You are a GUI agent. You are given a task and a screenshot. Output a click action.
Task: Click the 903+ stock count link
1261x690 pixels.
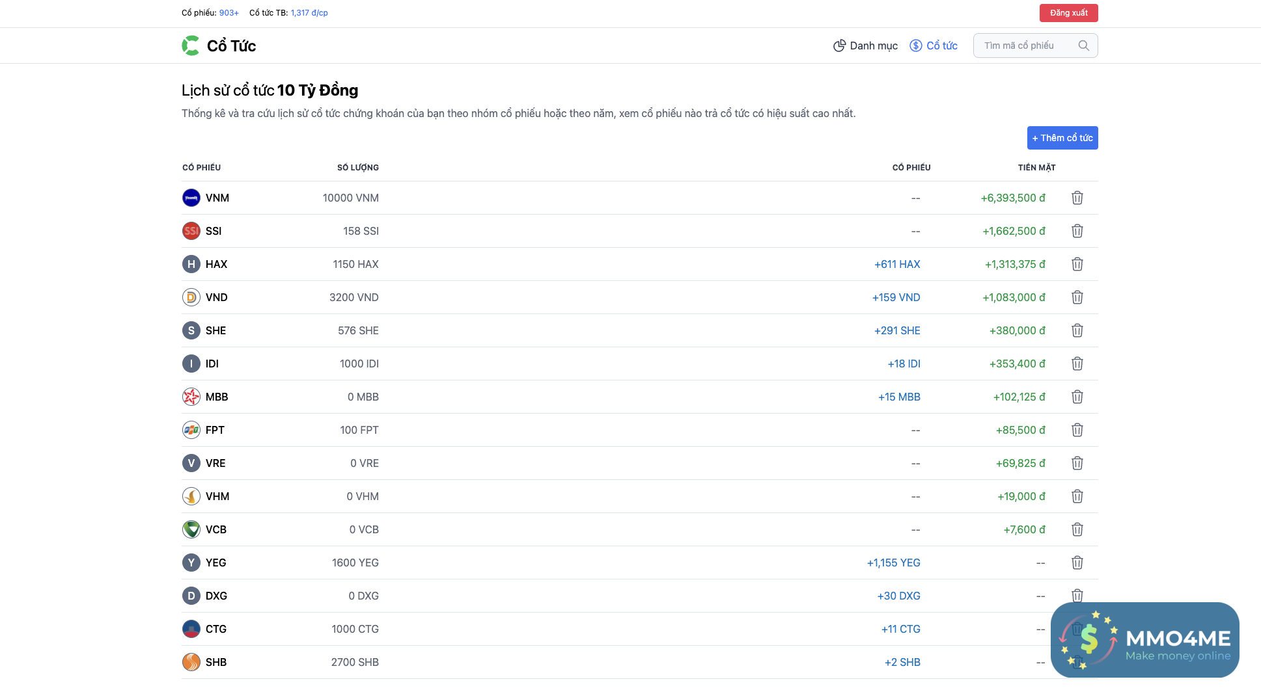pyautogui.click(x=229, y=13)
